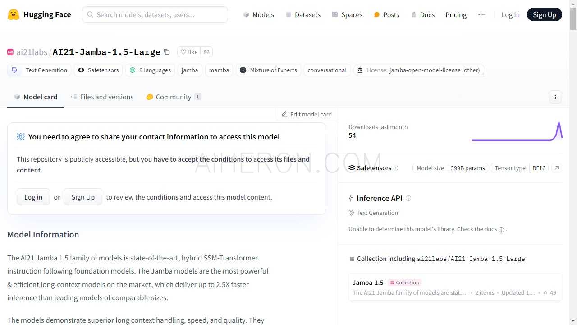The image size is (577, 325).
Task: Click the Inference API lightning icon
Action: point(351,198)
